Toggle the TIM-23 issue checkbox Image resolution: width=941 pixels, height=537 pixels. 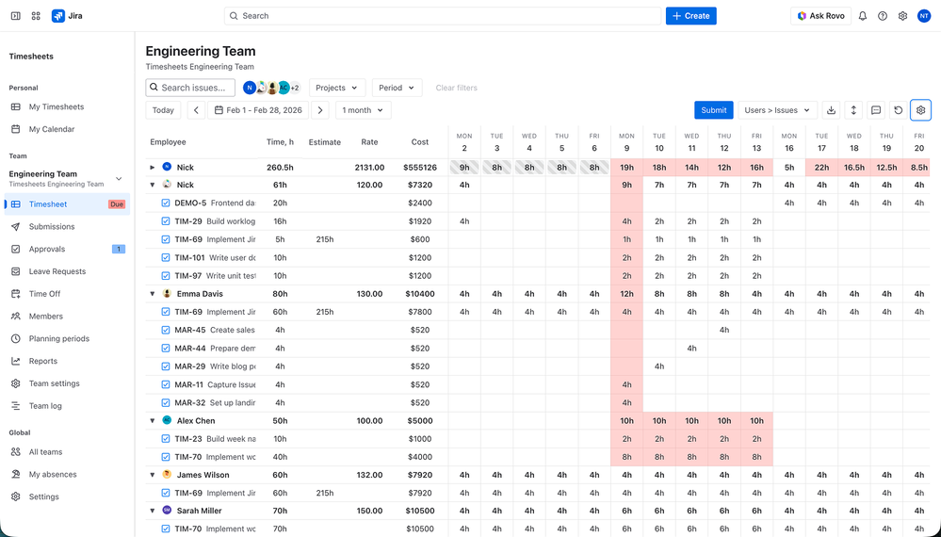pyautogui.click(x=166, y=439)
